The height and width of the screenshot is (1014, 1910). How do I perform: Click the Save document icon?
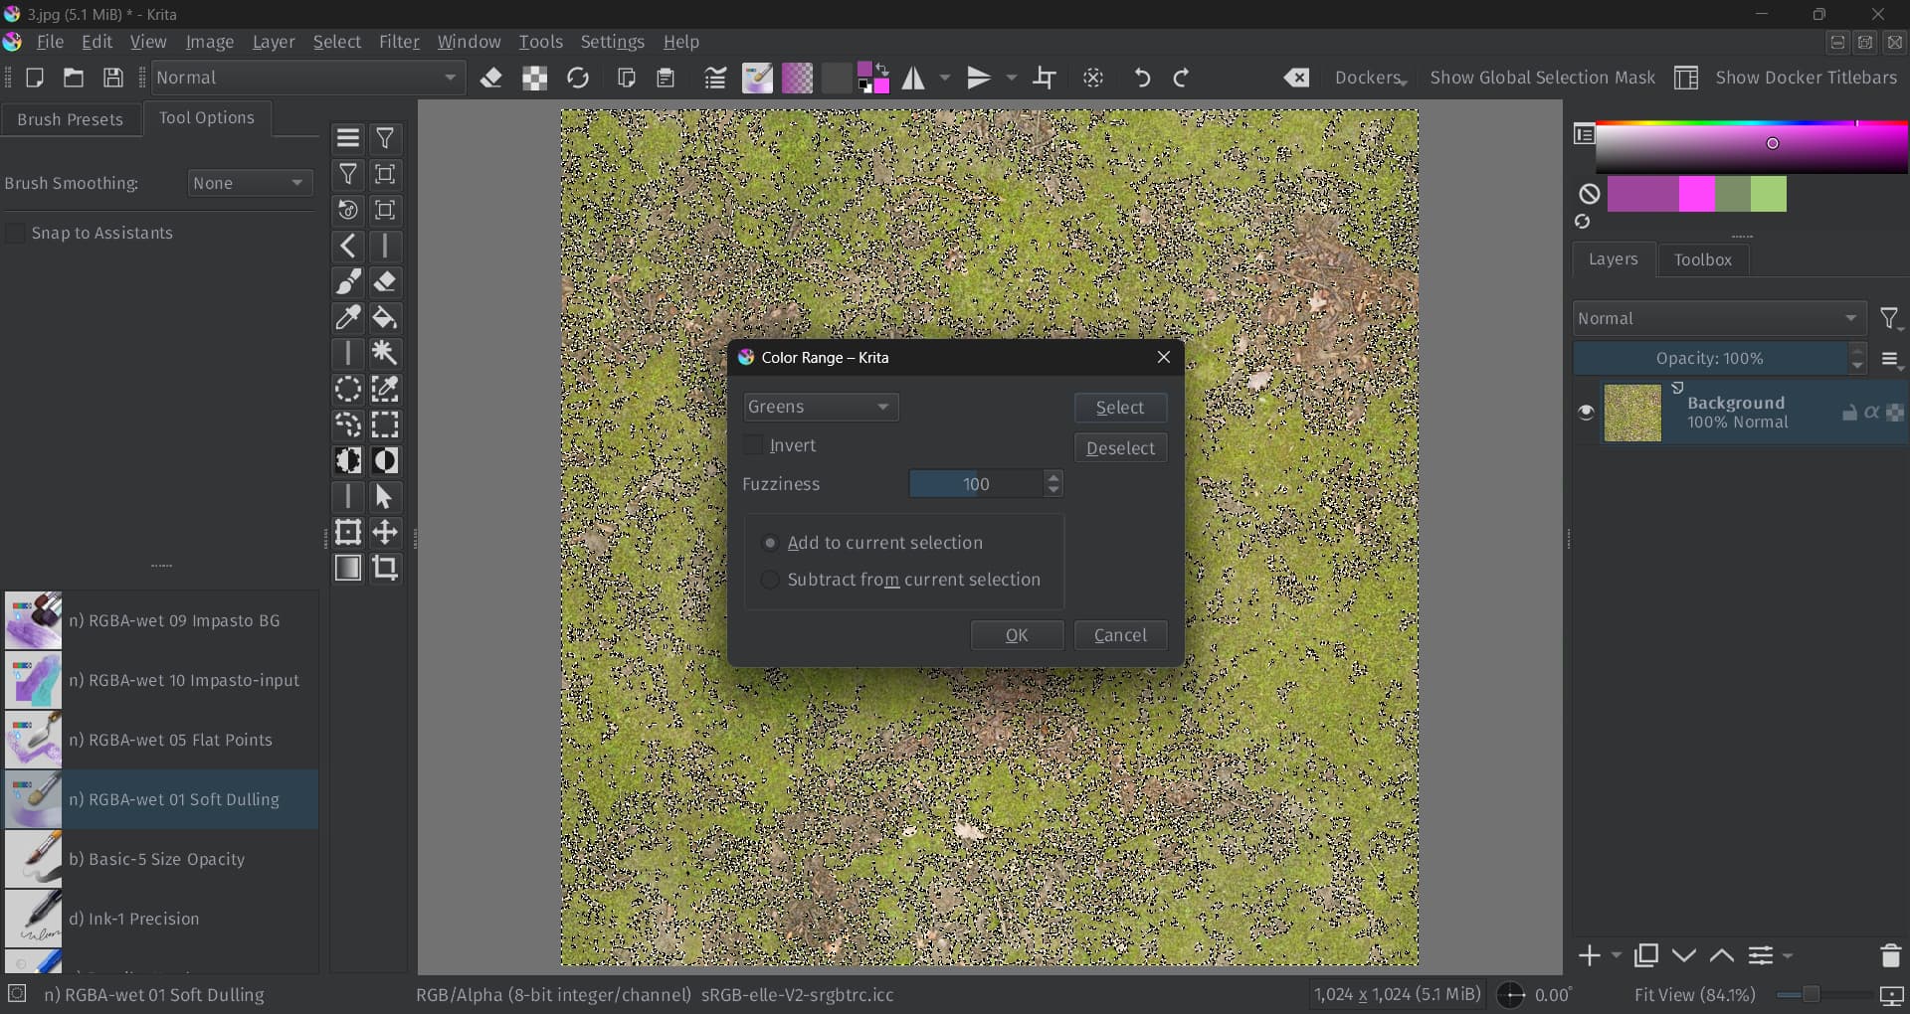[113, 78]
